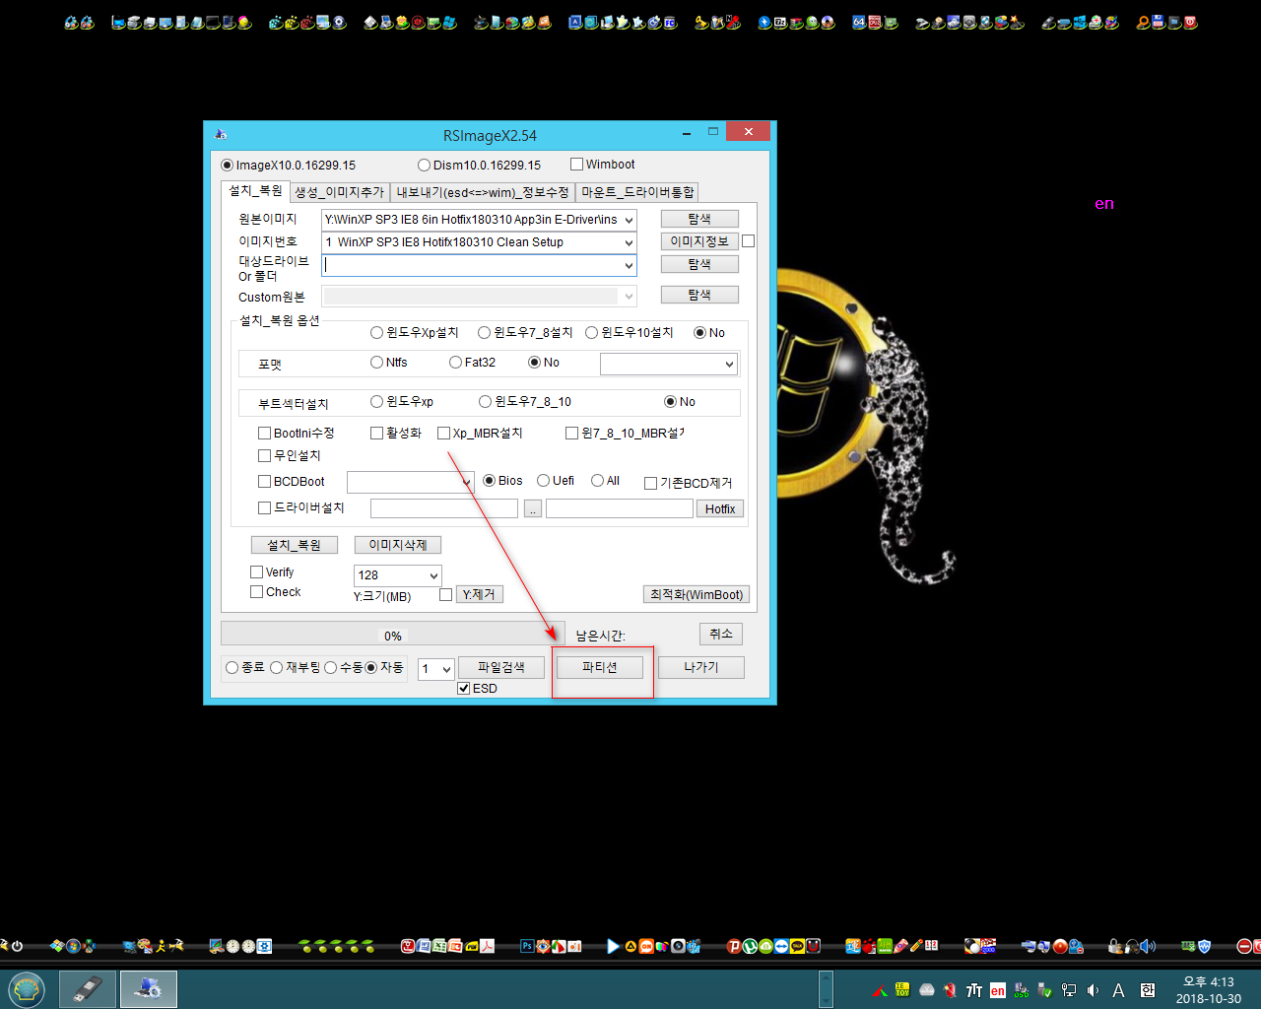Open the 마운트_드라이버통합 tab
This screenshot has height=1009, width=1261.
(637, 192)
